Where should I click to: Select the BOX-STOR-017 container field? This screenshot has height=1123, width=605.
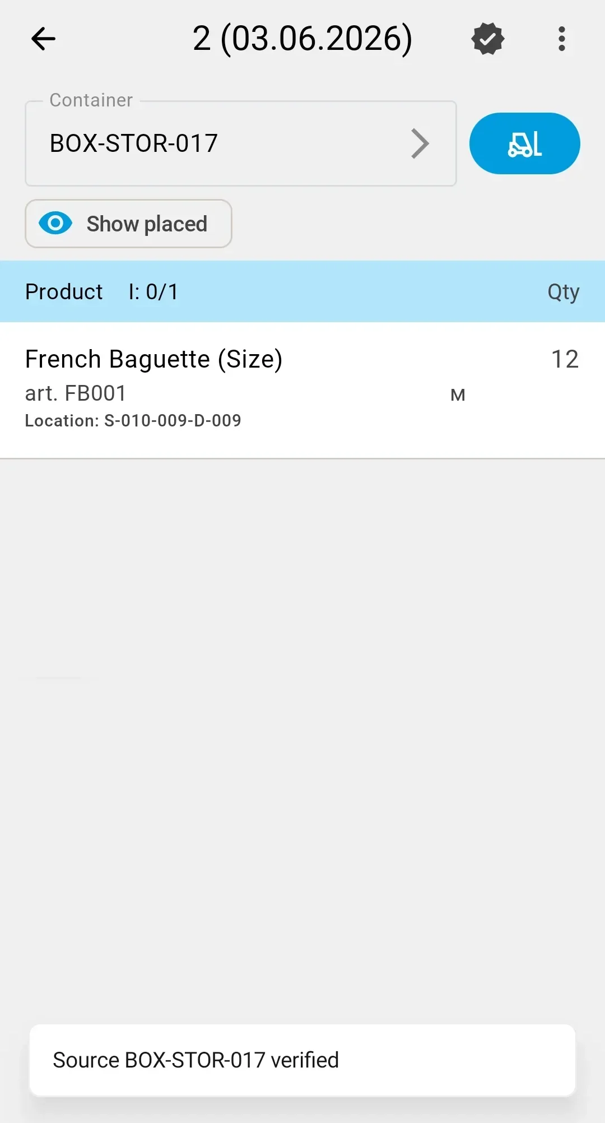(241, 143)
